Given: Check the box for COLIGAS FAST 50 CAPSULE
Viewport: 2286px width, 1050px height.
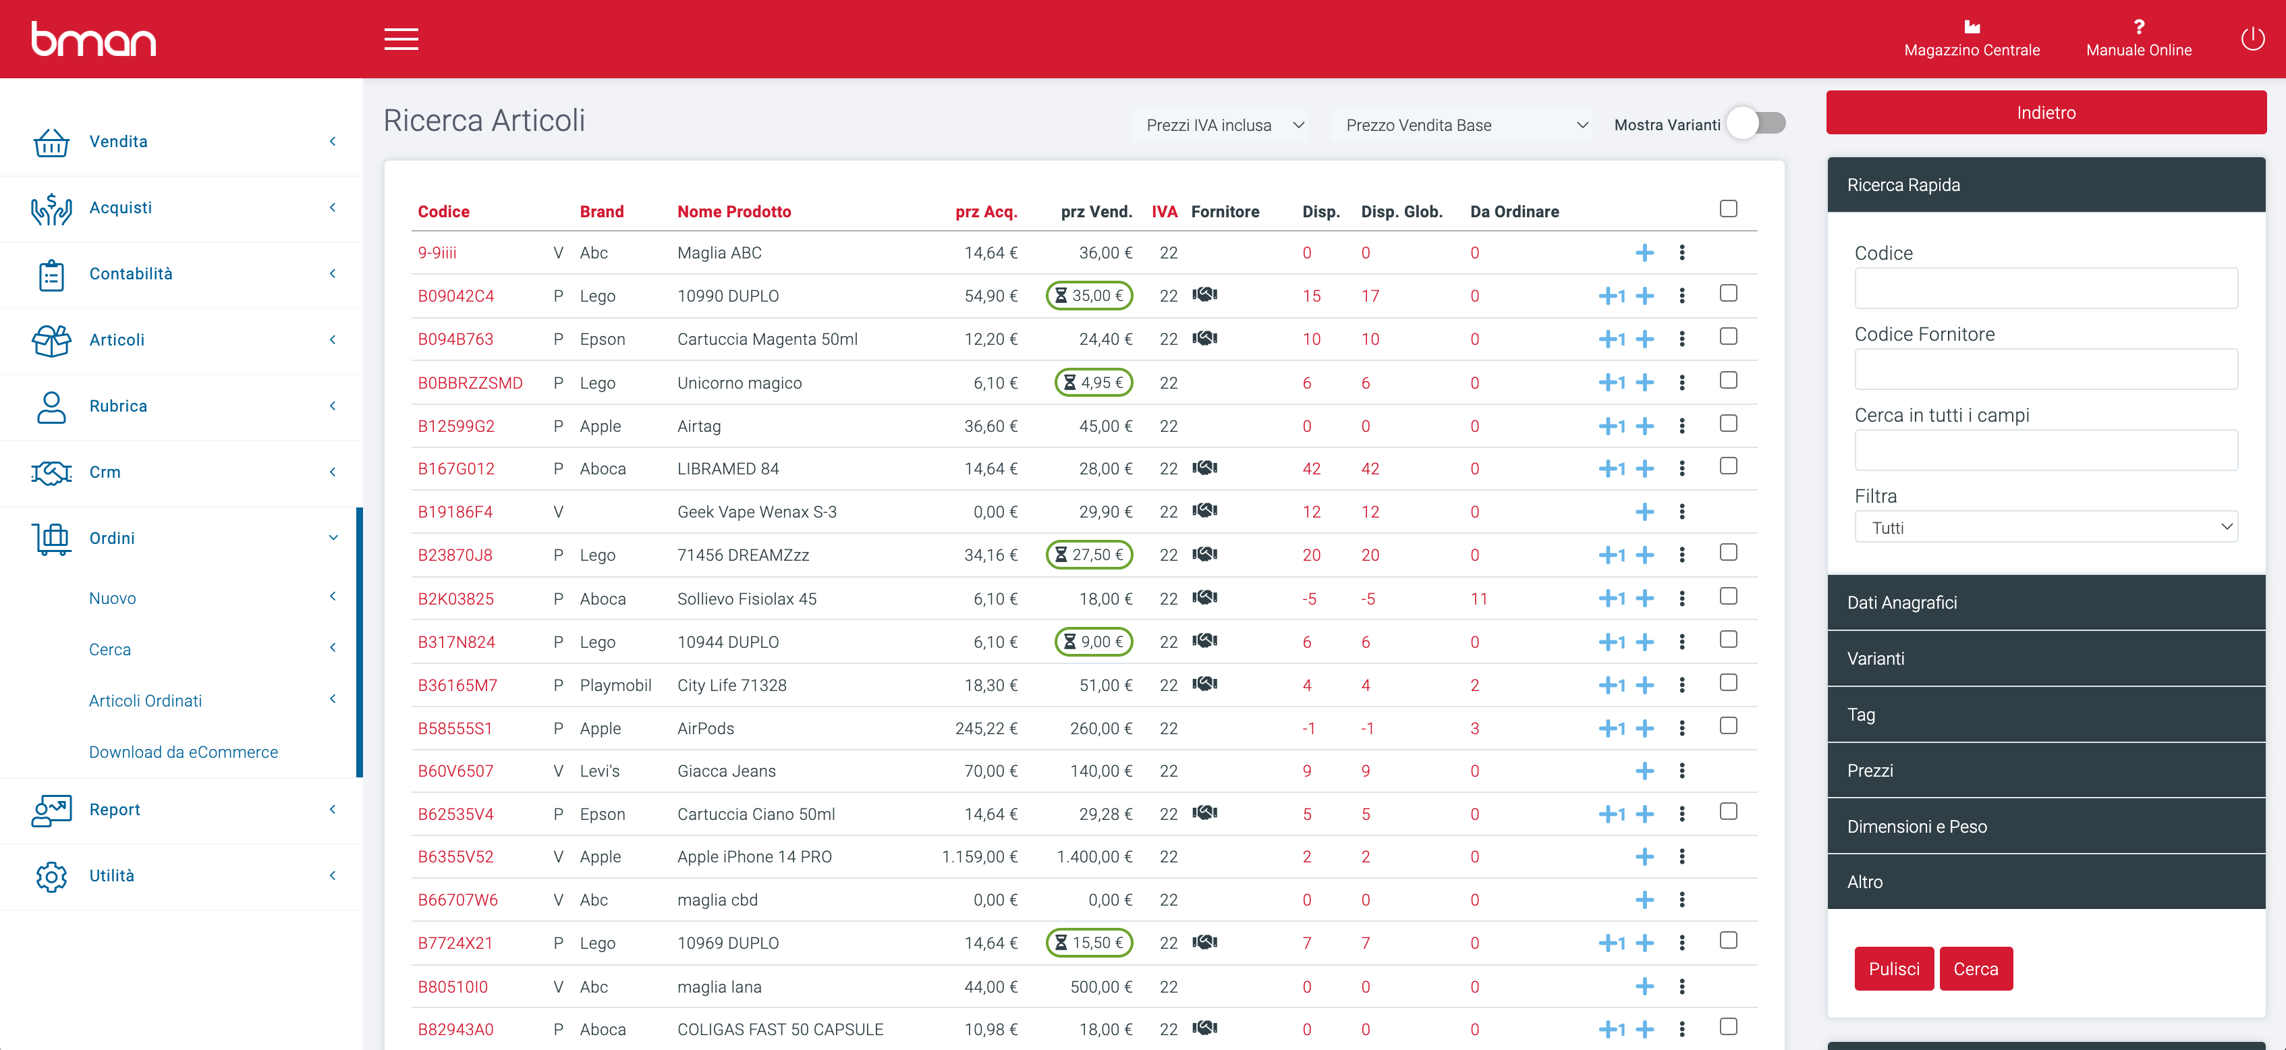Looking at the screenshot, I should (x=1728, y=1027).
